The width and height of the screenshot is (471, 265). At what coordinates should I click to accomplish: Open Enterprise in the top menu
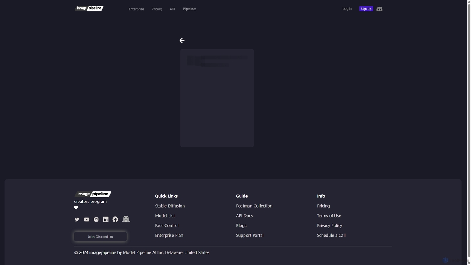tap(136, 9)
